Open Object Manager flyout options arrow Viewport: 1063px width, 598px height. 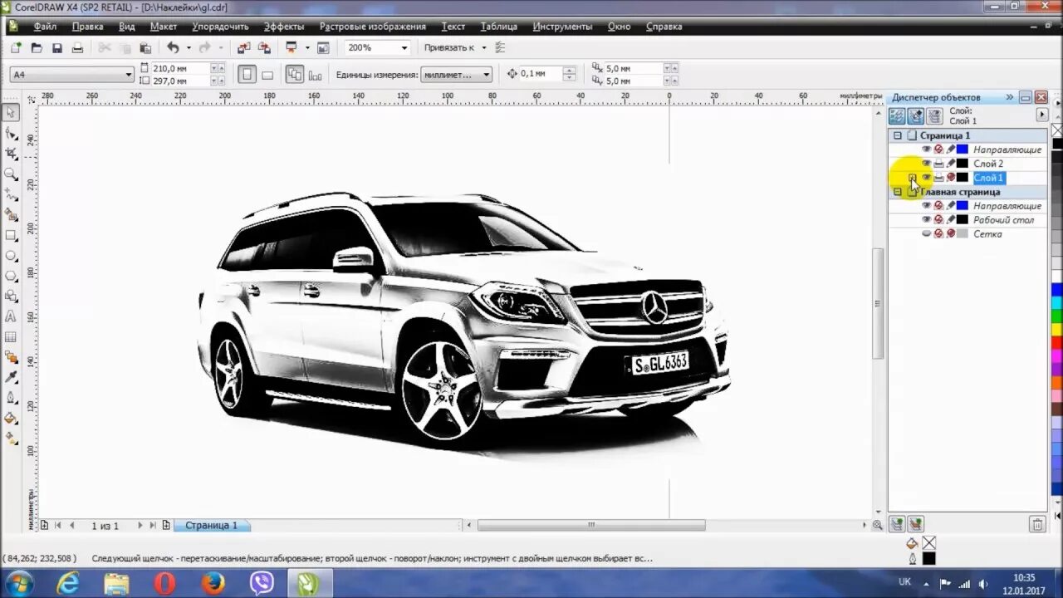coord(1042,115)
